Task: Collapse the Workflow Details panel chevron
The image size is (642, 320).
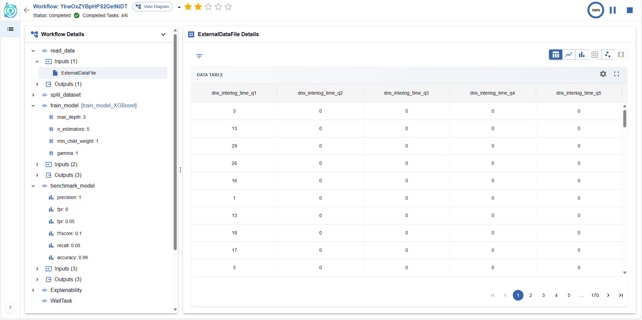Action: pos(163,34)
